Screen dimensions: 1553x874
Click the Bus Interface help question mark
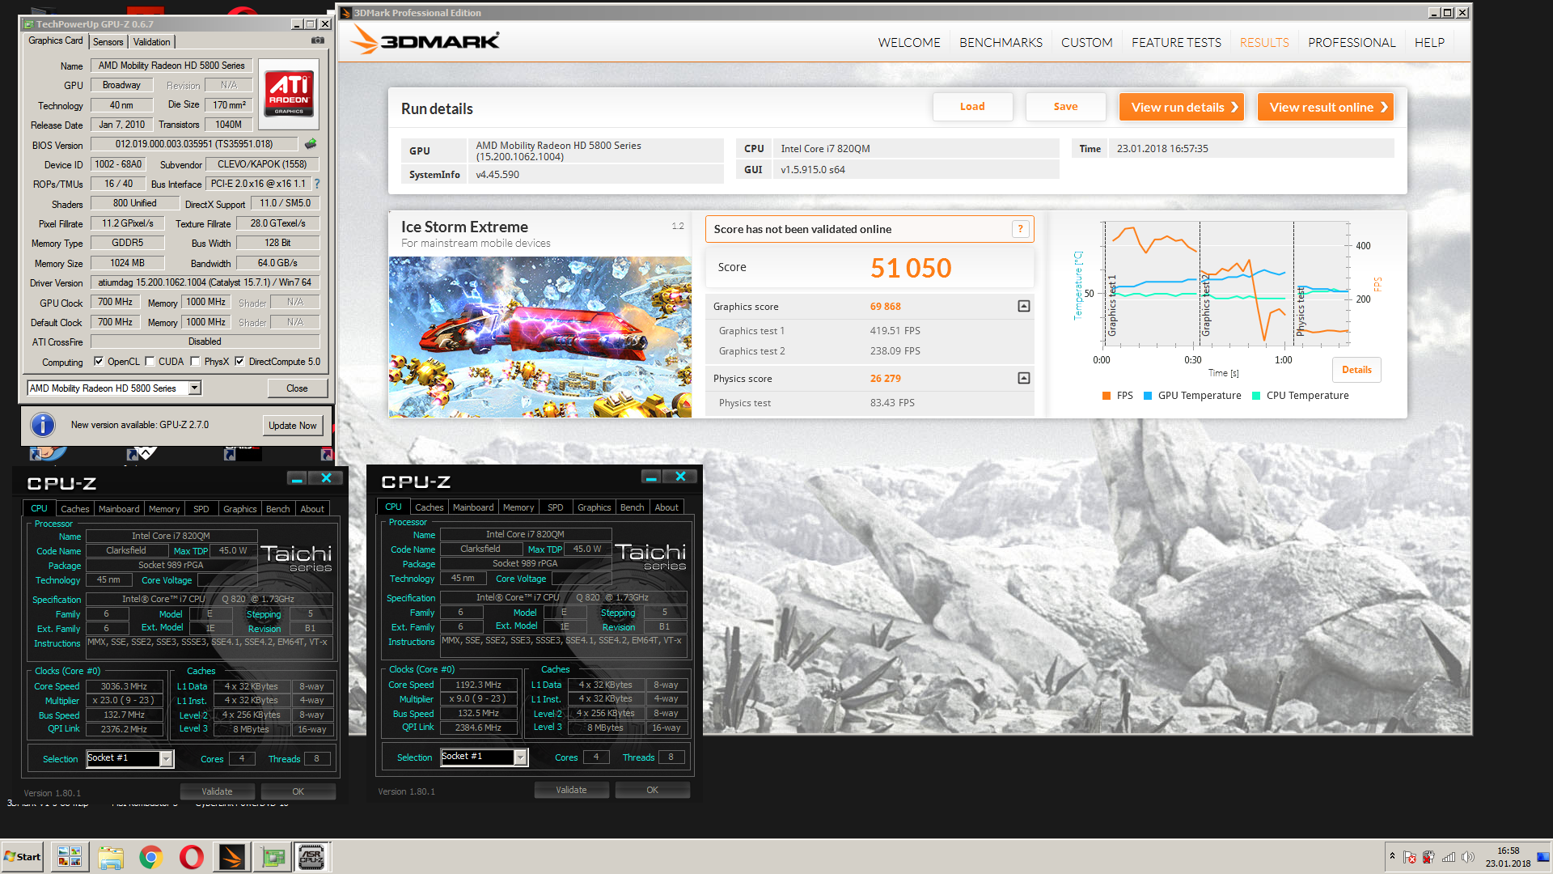(317, 184)
